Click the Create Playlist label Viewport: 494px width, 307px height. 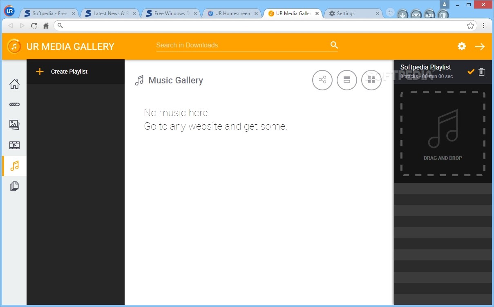69,72
